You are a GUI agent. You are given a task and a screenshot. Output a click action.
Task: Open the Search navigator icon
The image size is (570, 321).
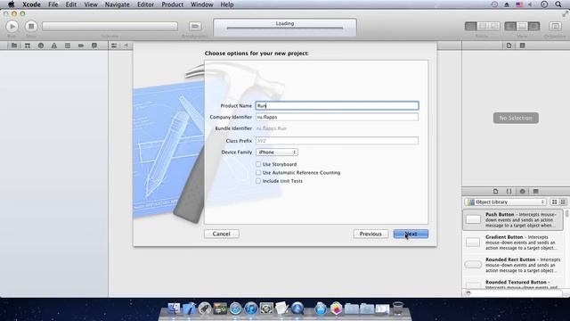(41, 45)
